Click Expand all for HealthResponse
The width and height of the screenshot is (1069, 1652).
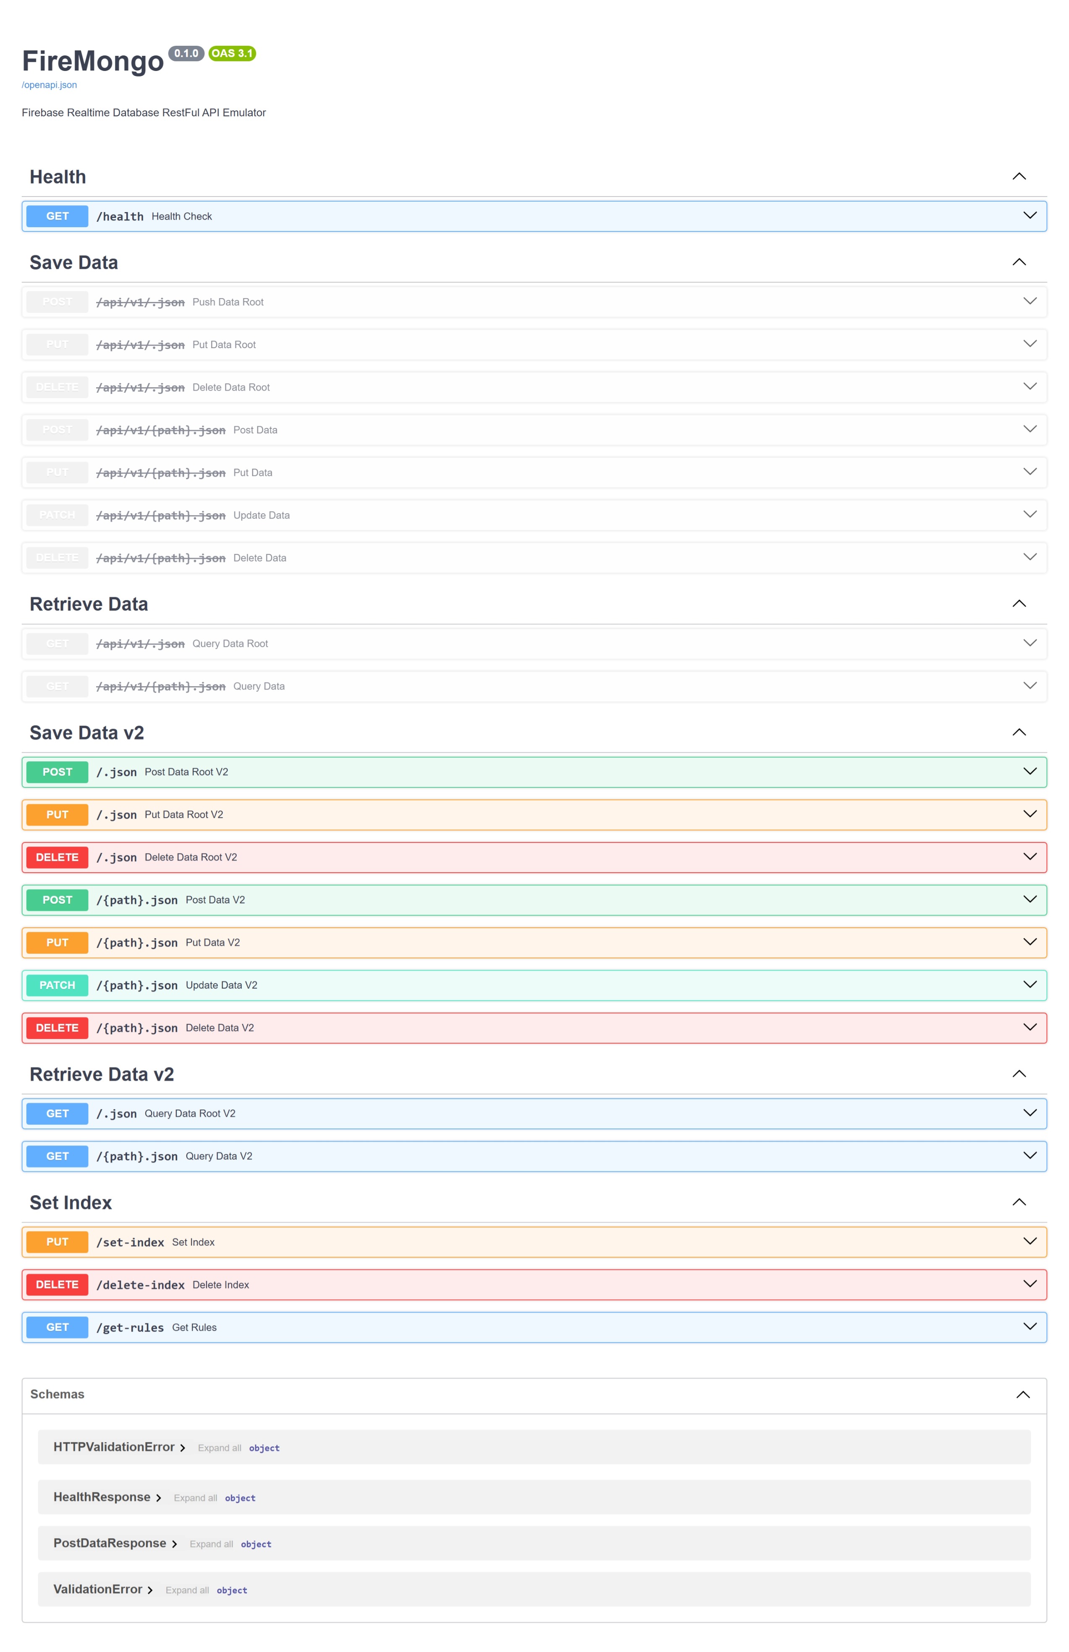[x=195, y=1498]
